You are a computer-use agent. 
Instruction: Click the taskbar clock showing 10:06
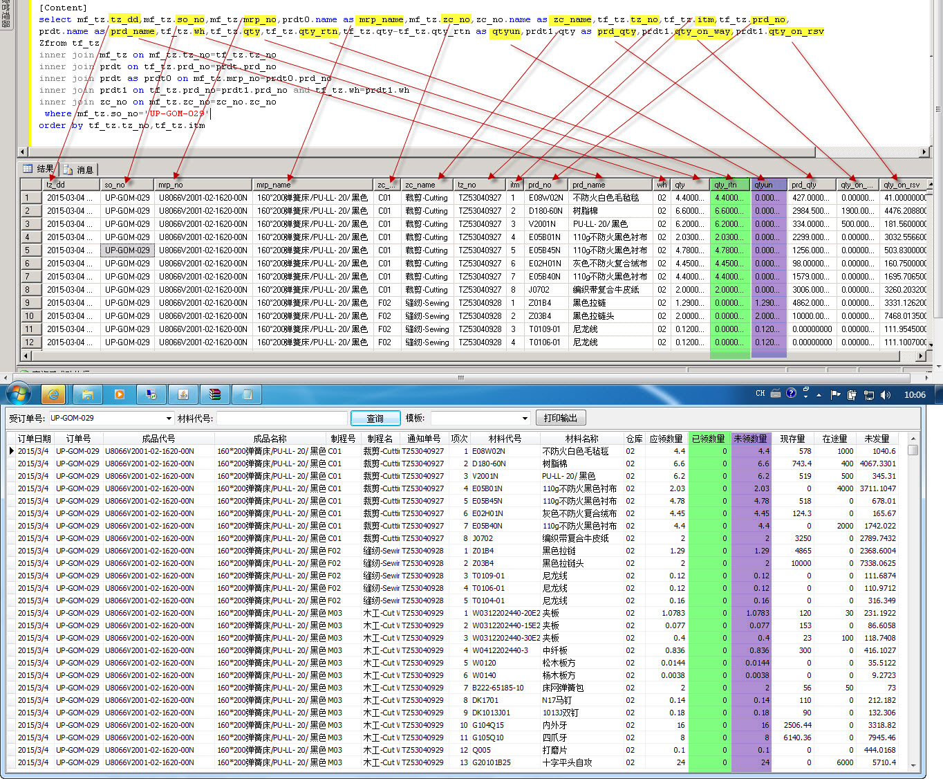915,395
